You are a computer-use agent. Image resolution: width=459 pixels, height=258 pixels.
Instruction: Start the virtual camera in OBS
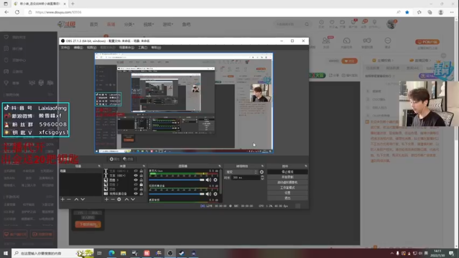pos(287,182)
